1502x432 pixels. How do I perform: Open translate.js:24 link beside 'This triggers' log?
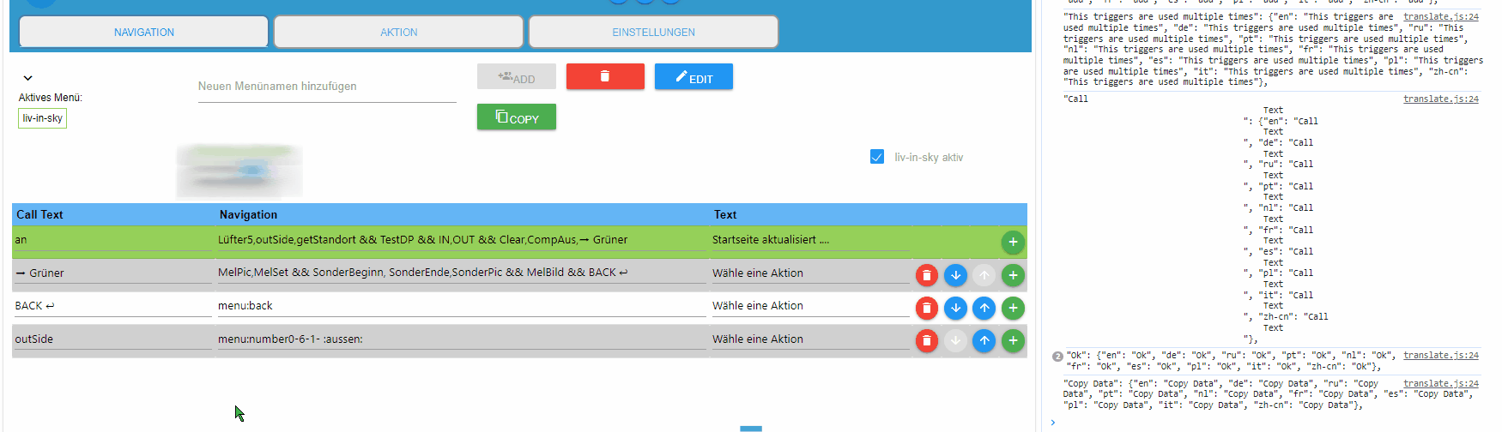click(x=1441, y=17)
